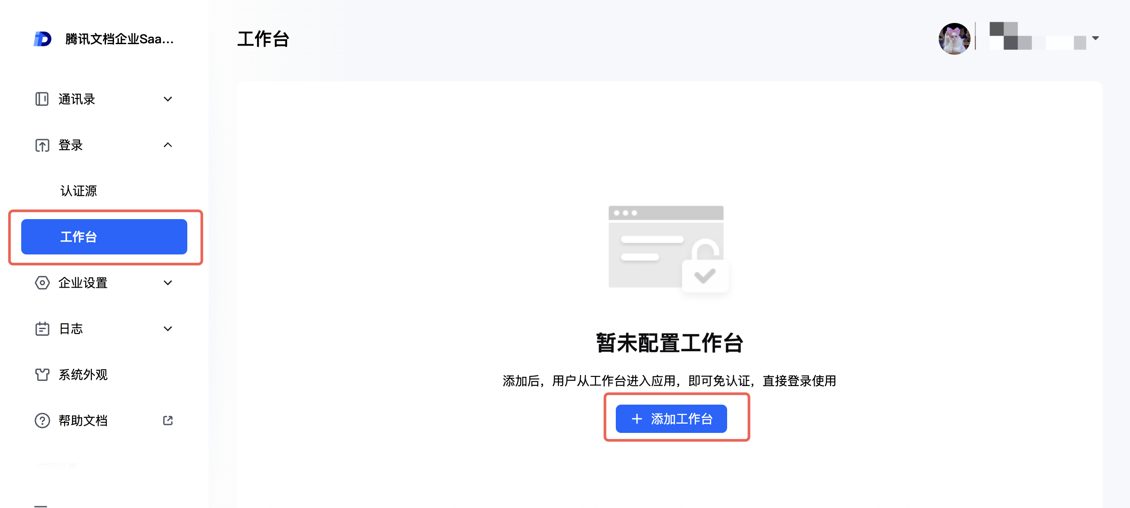Expand the 通讯录 chevron
This screenshot has width=1130, height=508.
pos(168,99)
